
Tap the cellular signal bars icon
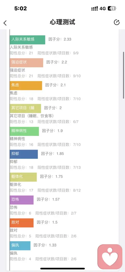click(95, 8)
